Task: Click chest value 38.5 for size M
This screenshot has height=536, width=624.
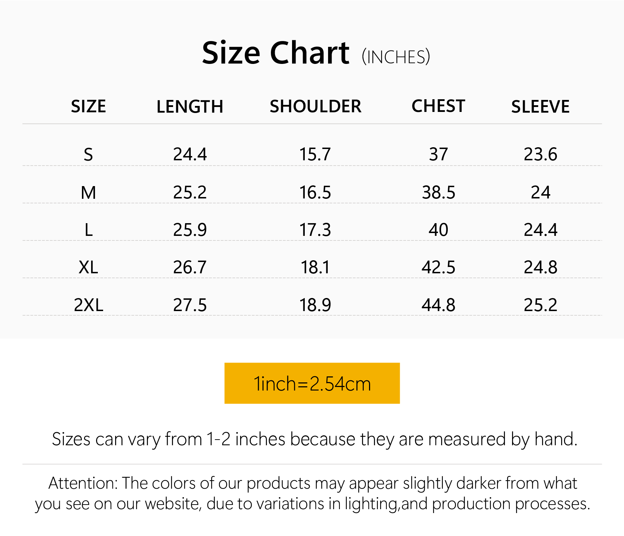Action: pos(438,192)
